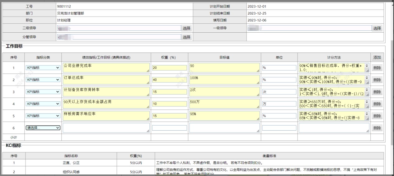This screenshot has width=394, height=176.
Task: Click the 二级领导 name input field
Action: click(x=119, y=28)
